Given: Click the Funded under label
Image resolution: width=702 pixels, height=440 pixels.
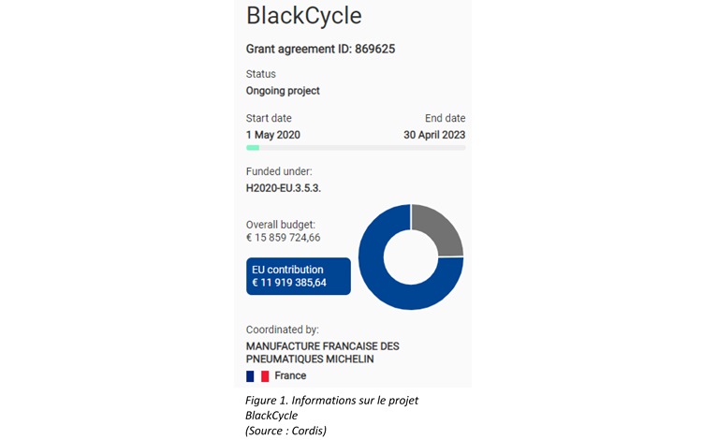Looking at the screenshot, I should coord(279,171).
